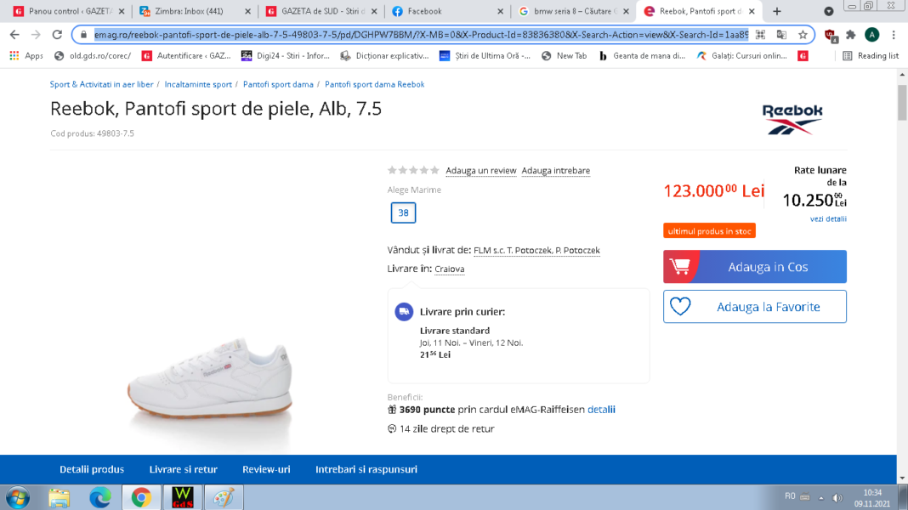Click the bookmark star in the address bar
This screenshot has width=908, height=510.
(803, 37)
